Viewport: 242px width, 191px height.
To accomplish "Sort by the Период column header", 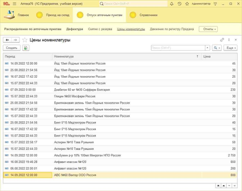I will point(28,56).
